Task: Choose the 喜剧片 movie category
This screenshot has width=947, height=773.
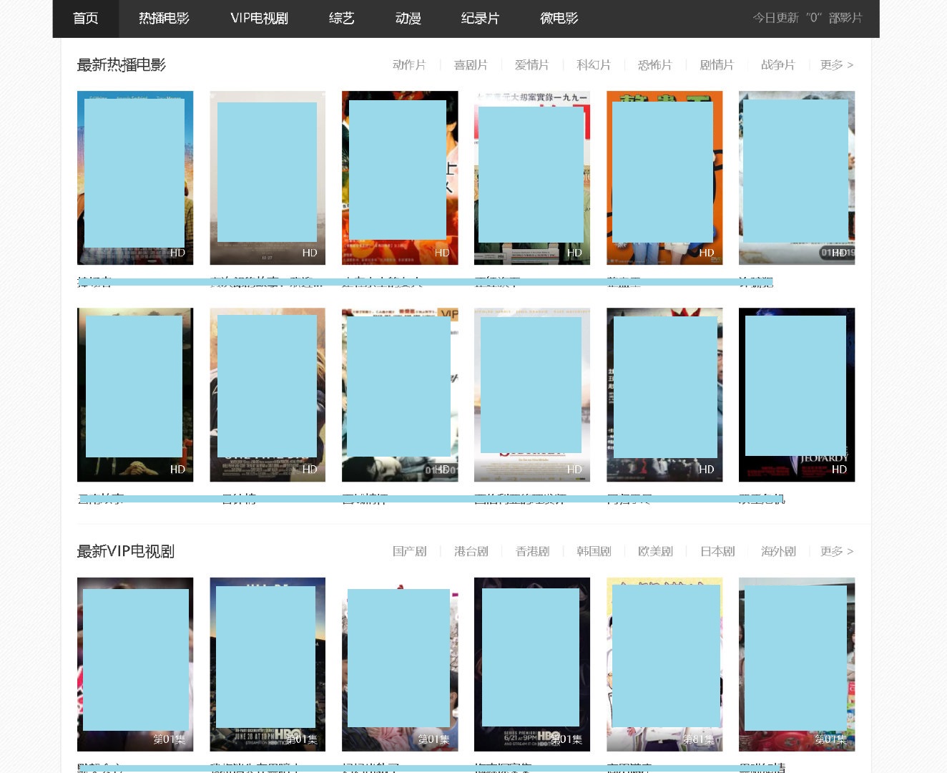Action: pyautogui.click(x=471, y=65)
